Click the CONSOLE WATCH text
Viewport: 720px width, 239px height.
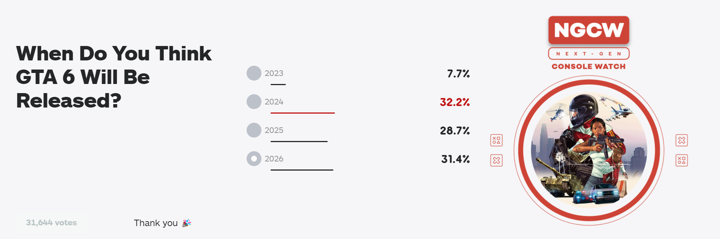coord(589,66)
